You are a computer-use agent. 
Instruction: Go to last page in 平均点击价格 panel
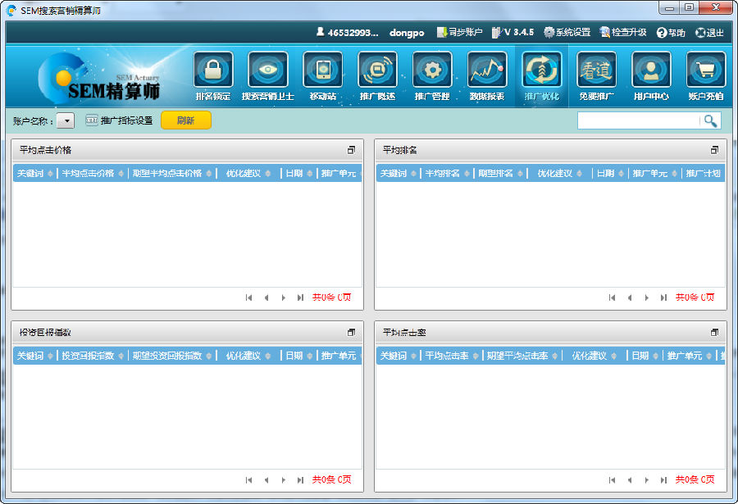coord(300,297)
